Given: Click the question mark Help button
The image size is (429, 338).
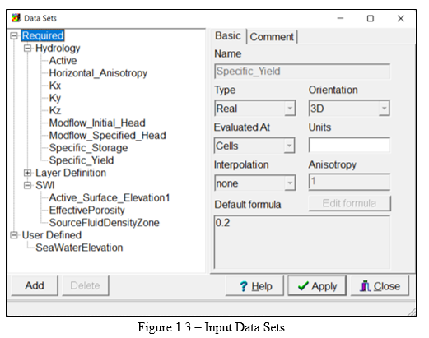Looking at the screenshot, I should click(x=254, y=286).
